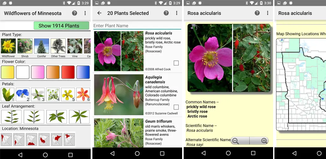
Task: Check the Aquilegia canadensis checkbox
Action: (176, 107)
